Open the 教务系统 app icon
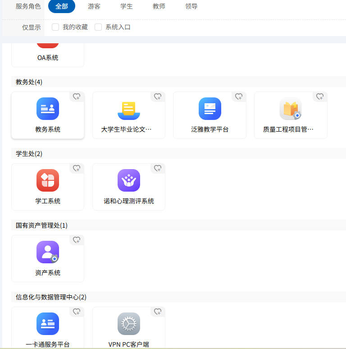This screenshot has width=346, height=349. coord(48,109)
